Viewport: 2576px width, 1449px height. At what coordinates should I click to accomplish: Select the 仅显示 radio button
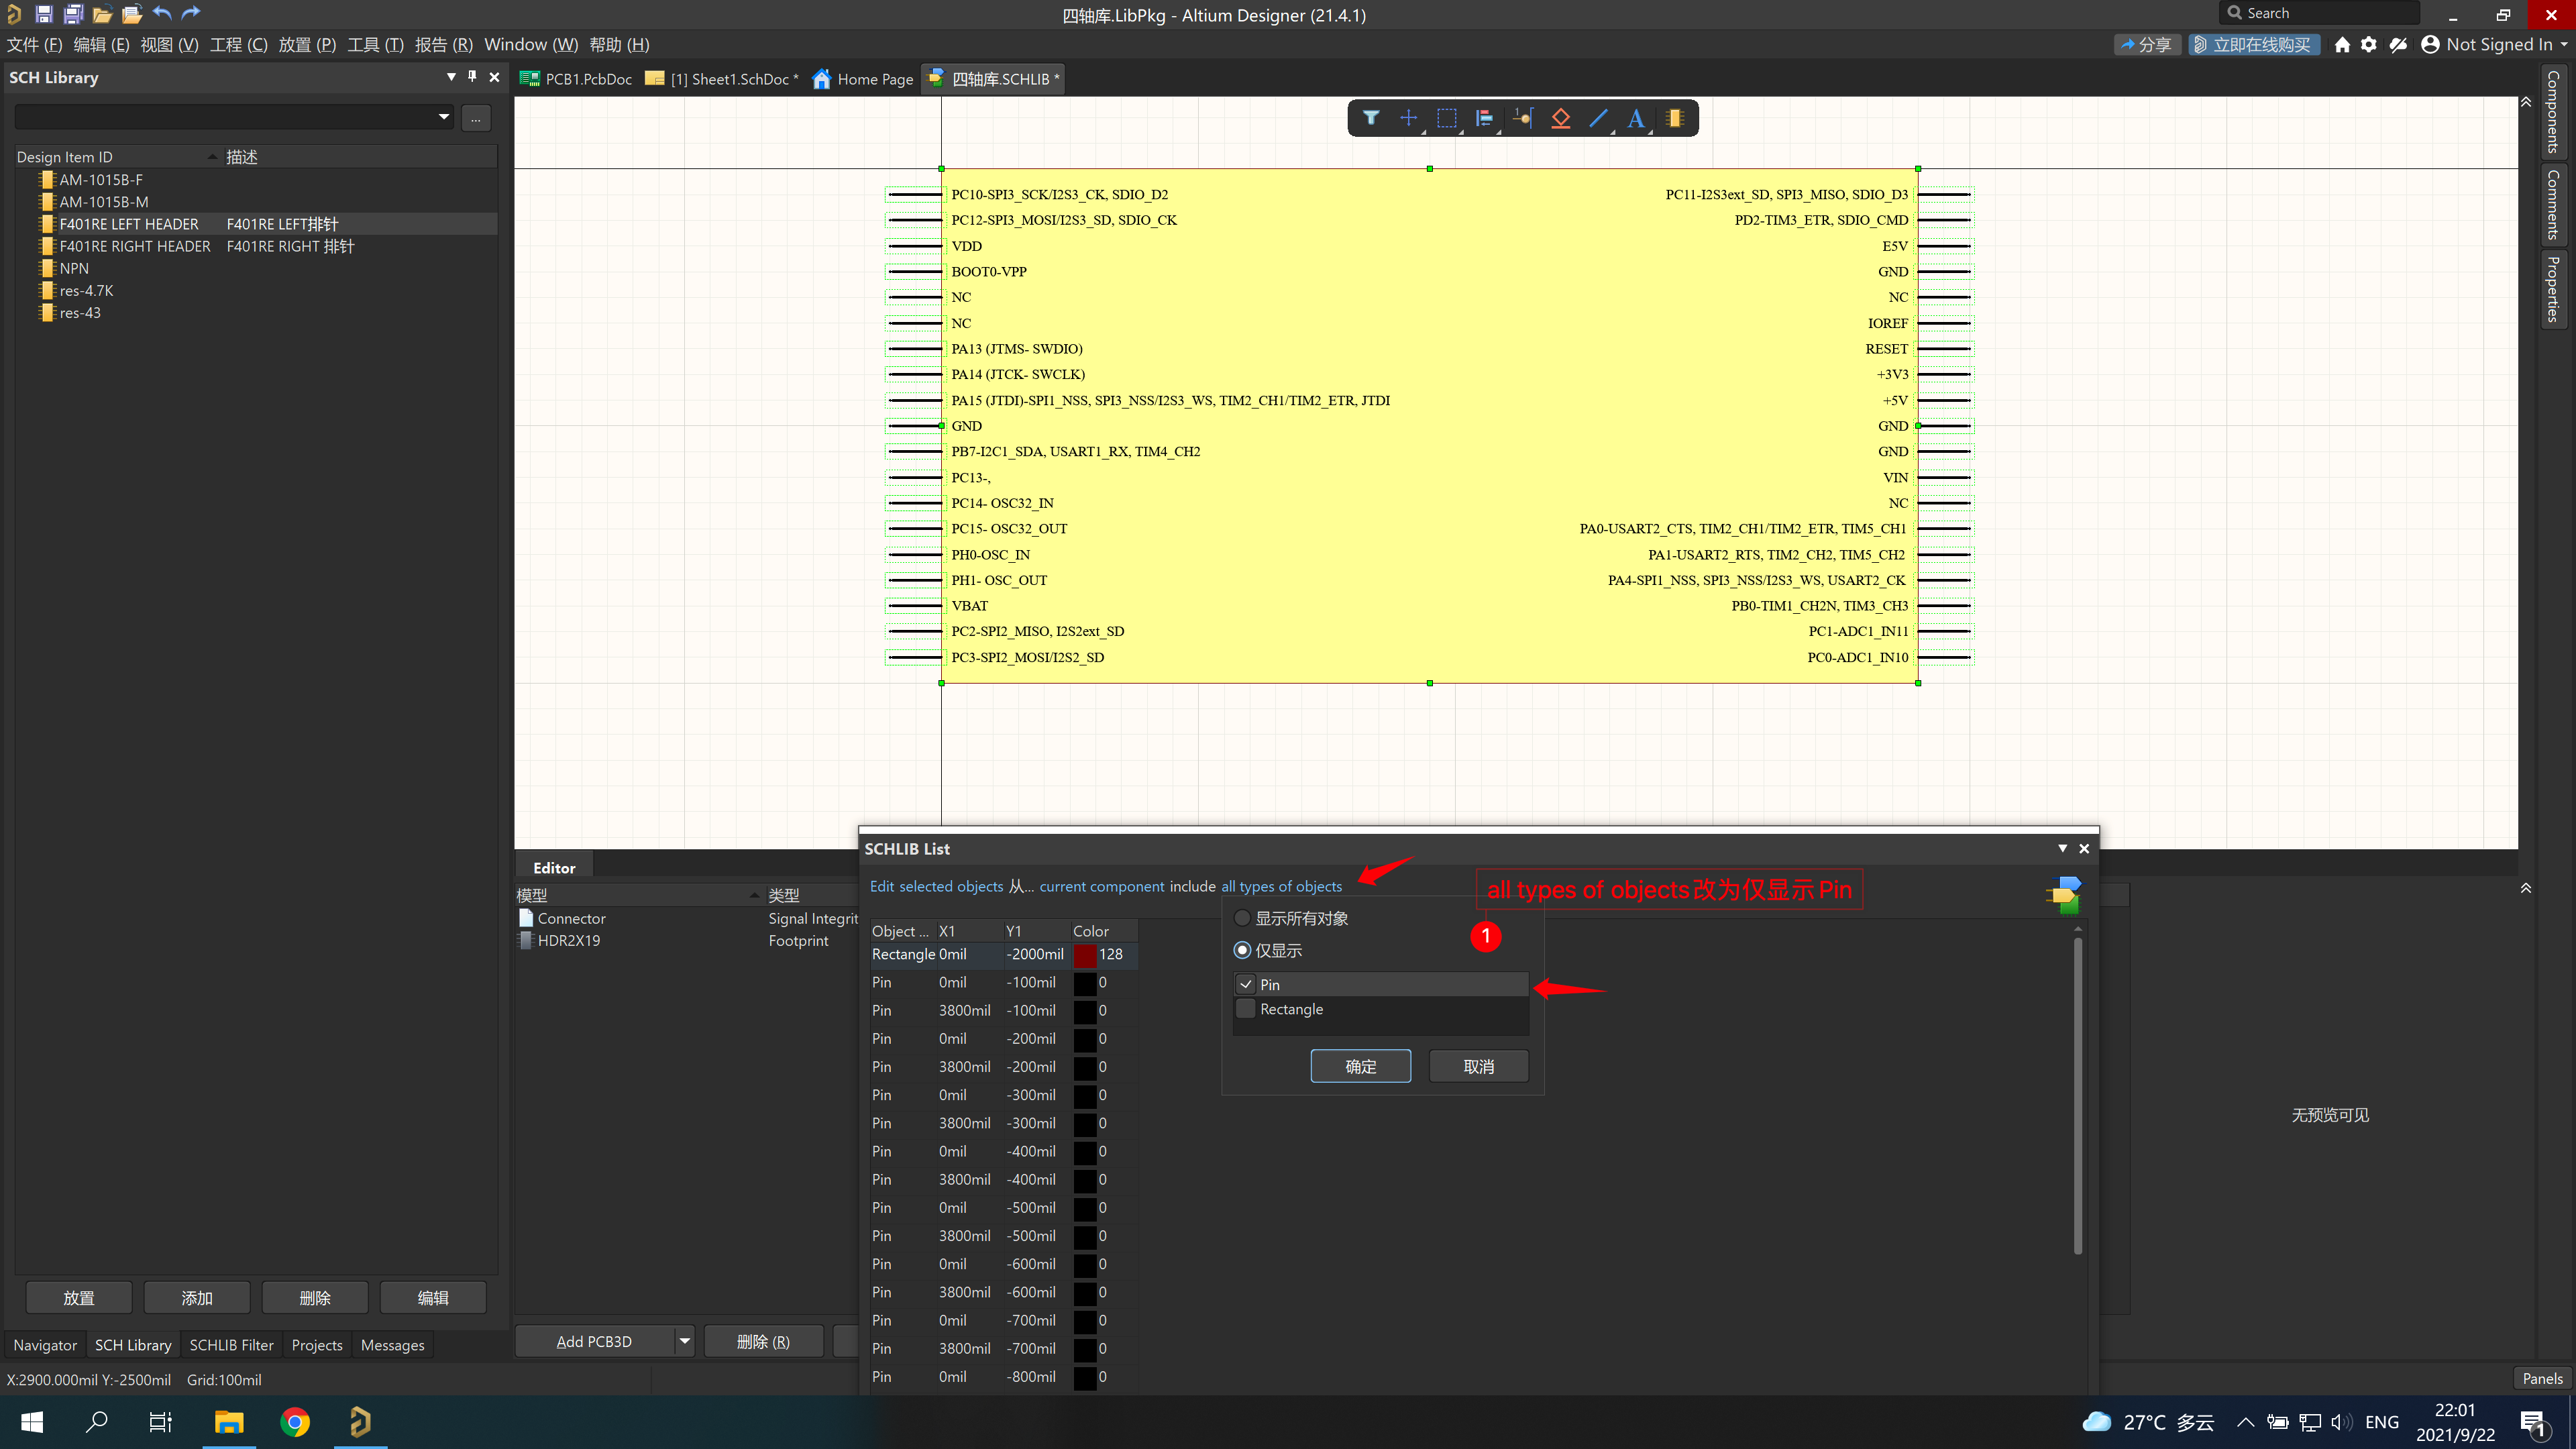tap(1242, 950)
